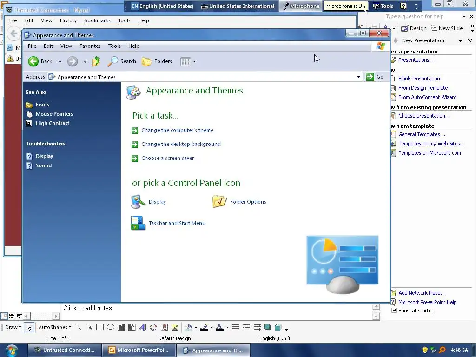
Task: Open the History menu in the browser window
Action: tap(68, 20)
